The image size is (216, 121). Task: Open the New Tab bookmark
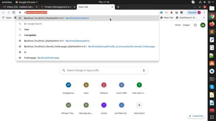[167, 17]
